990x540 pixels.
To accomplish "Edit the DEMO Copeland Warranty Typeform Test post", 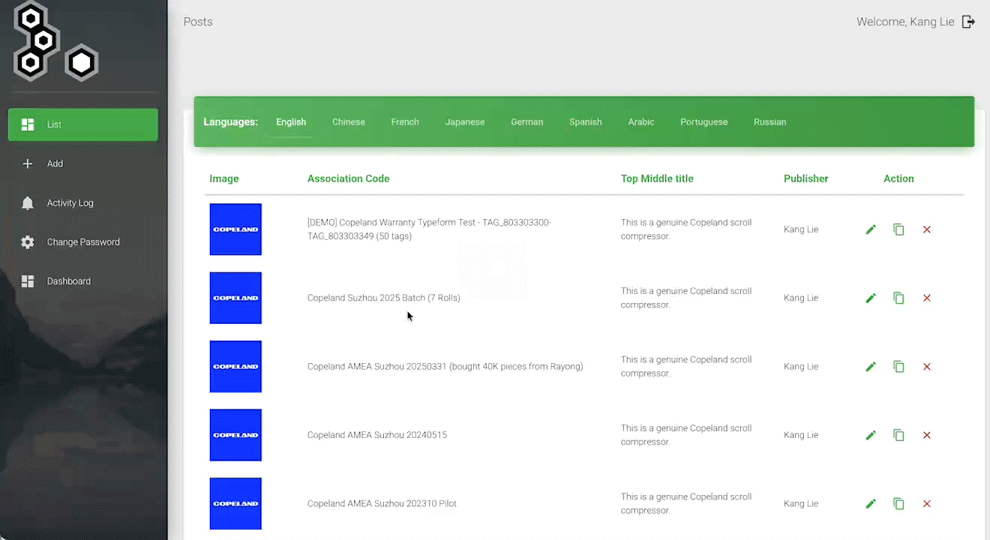I will (x=871, y=229).
